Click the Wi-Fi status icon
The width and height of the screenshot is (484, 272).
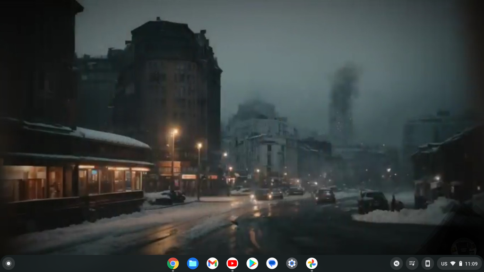(453, 263)
